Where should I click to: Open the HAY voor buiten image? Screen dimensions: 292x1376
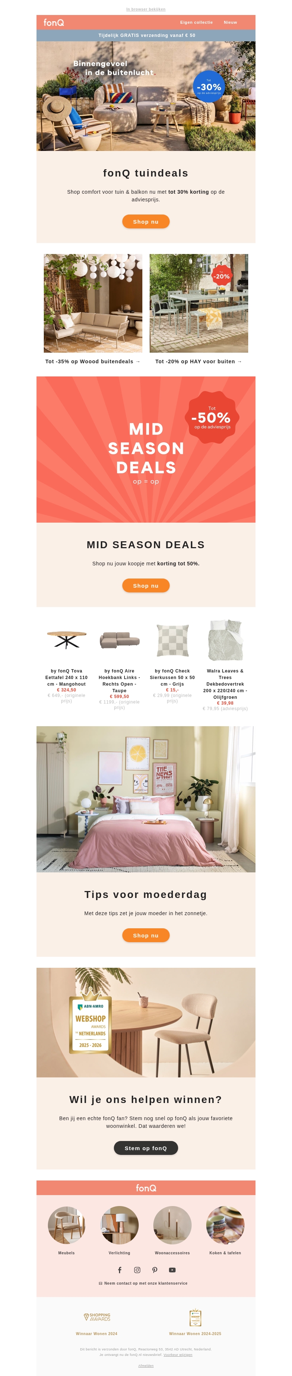[199, 303]
